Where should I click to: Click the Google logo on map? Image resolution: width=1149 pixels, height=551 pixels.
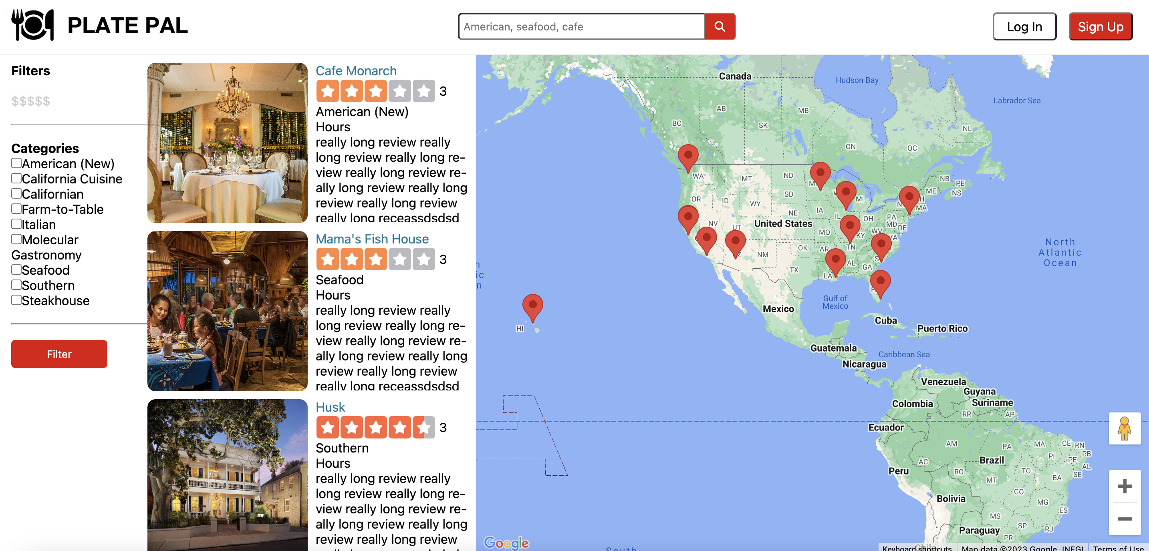tap(506, 543)
